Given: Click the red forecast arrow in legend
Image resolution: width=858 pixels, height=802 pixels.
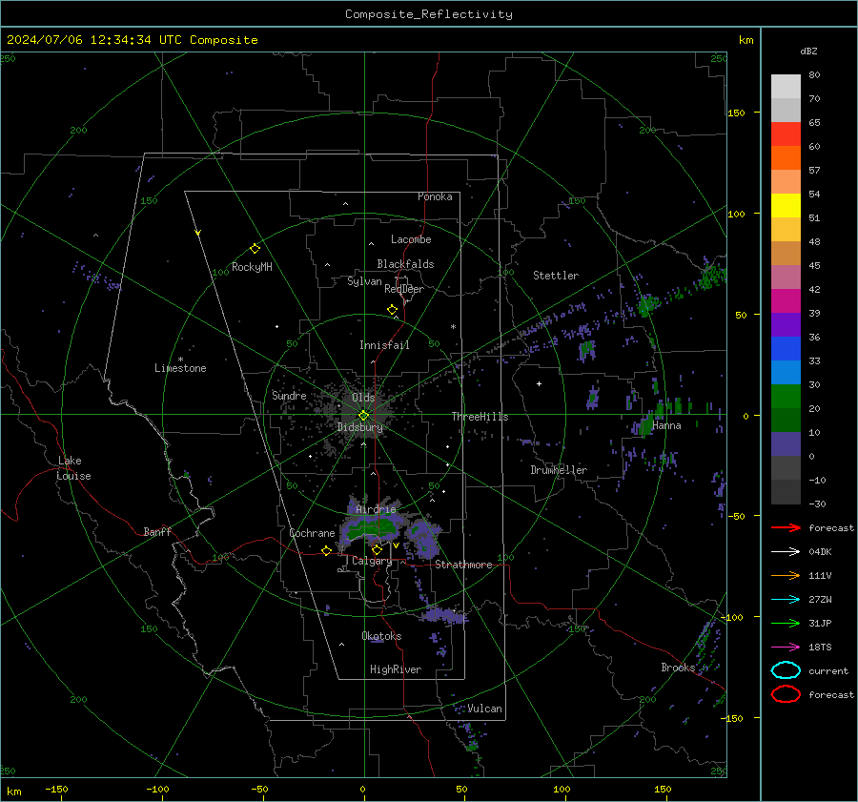Looking at the screenshot, I should coord(786,527).
